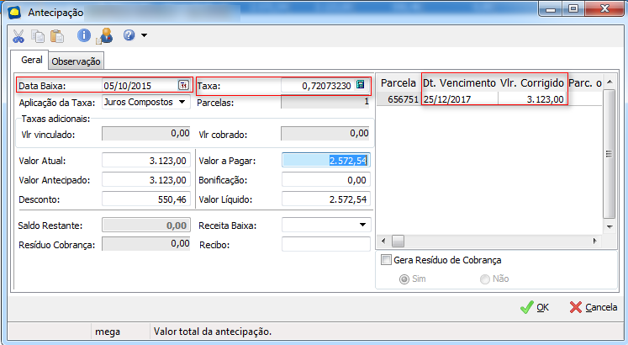
Task: Confirm with the OK button
Action: [535, 307]
